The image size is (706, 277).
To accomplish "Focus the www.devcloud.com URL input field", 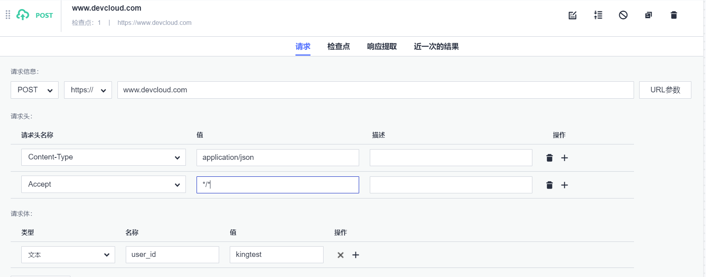I will click(375, 90).
